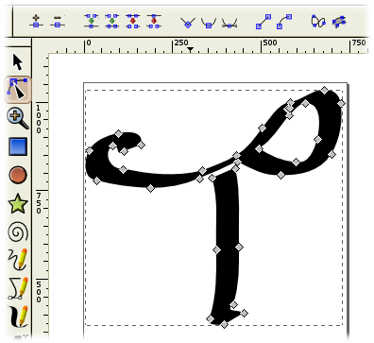This screenshot has width=374, height=343.
Task: Click the topmost node of the glyph
Action: click(324, 91)
